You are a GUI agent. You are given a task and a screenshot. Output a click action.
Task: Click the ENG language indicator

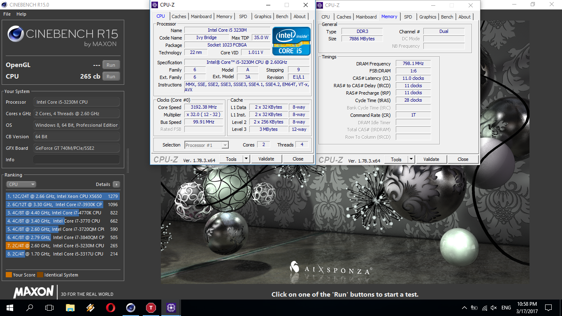[x=506, y=308]
